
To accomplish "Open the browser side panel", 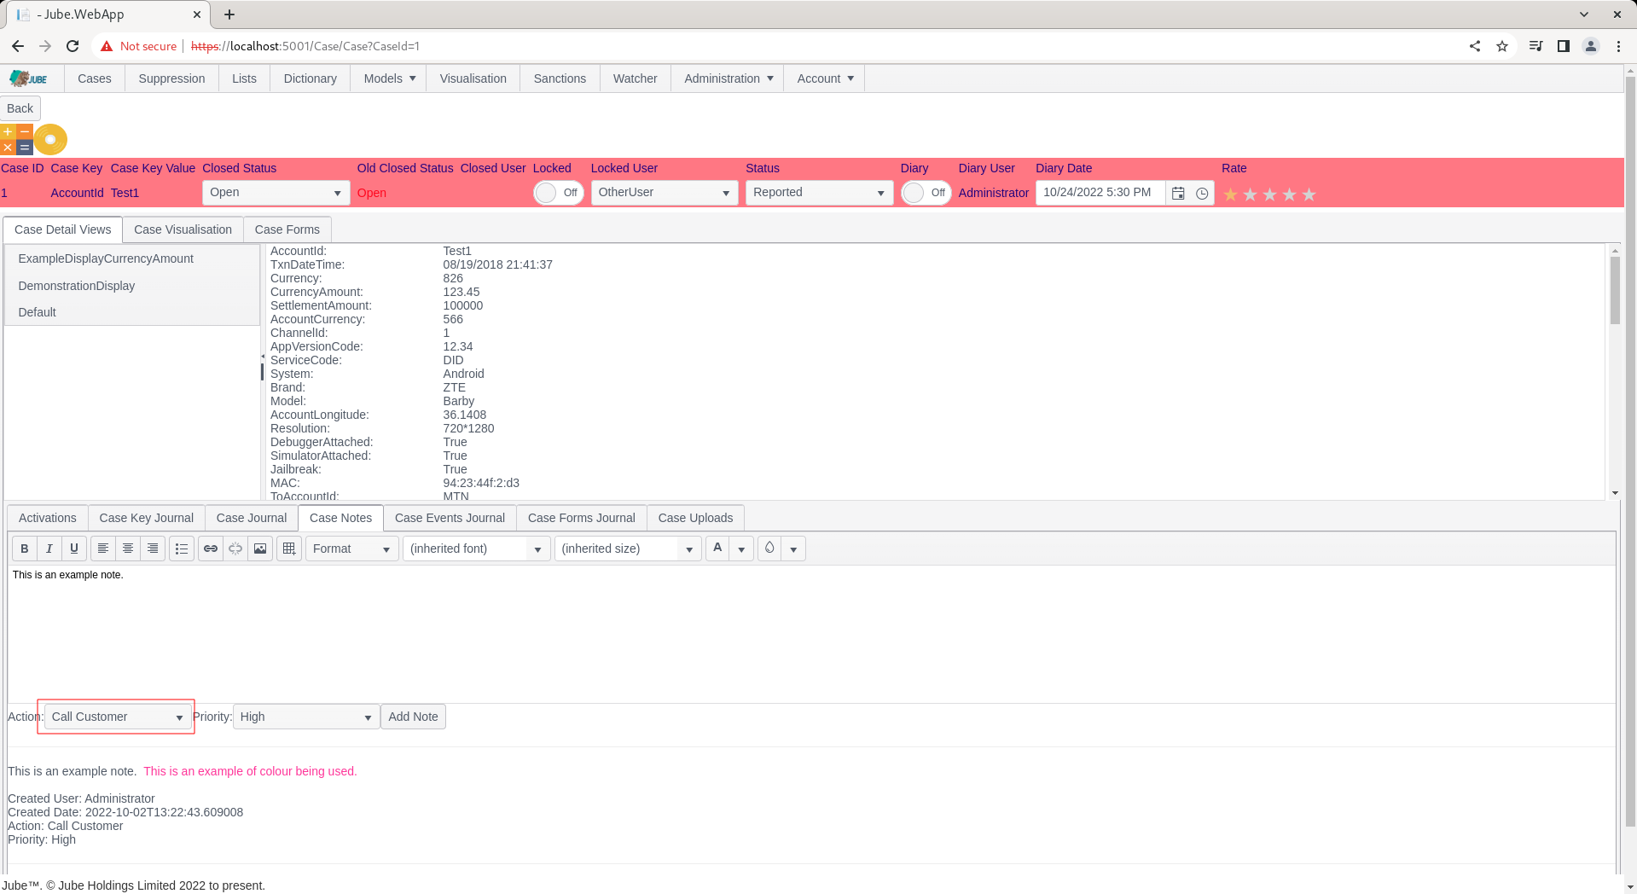I will (1564, 46).
